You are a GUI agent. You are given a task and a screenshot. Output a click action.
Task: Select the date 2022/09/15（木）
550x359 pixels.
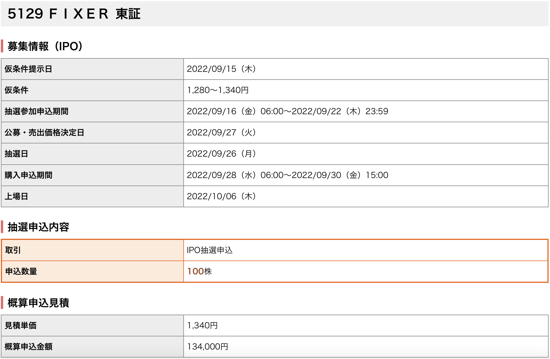pyautogui.click(x=221, y=69)
